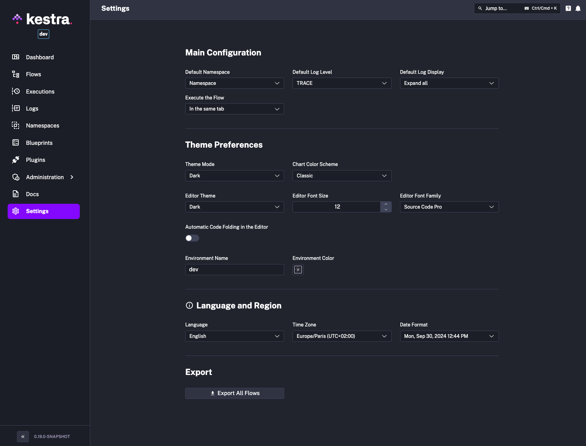Click the Editor Font Size field showing 12
Viewport: 586px width, 446px height.
(x=337, y=207)
